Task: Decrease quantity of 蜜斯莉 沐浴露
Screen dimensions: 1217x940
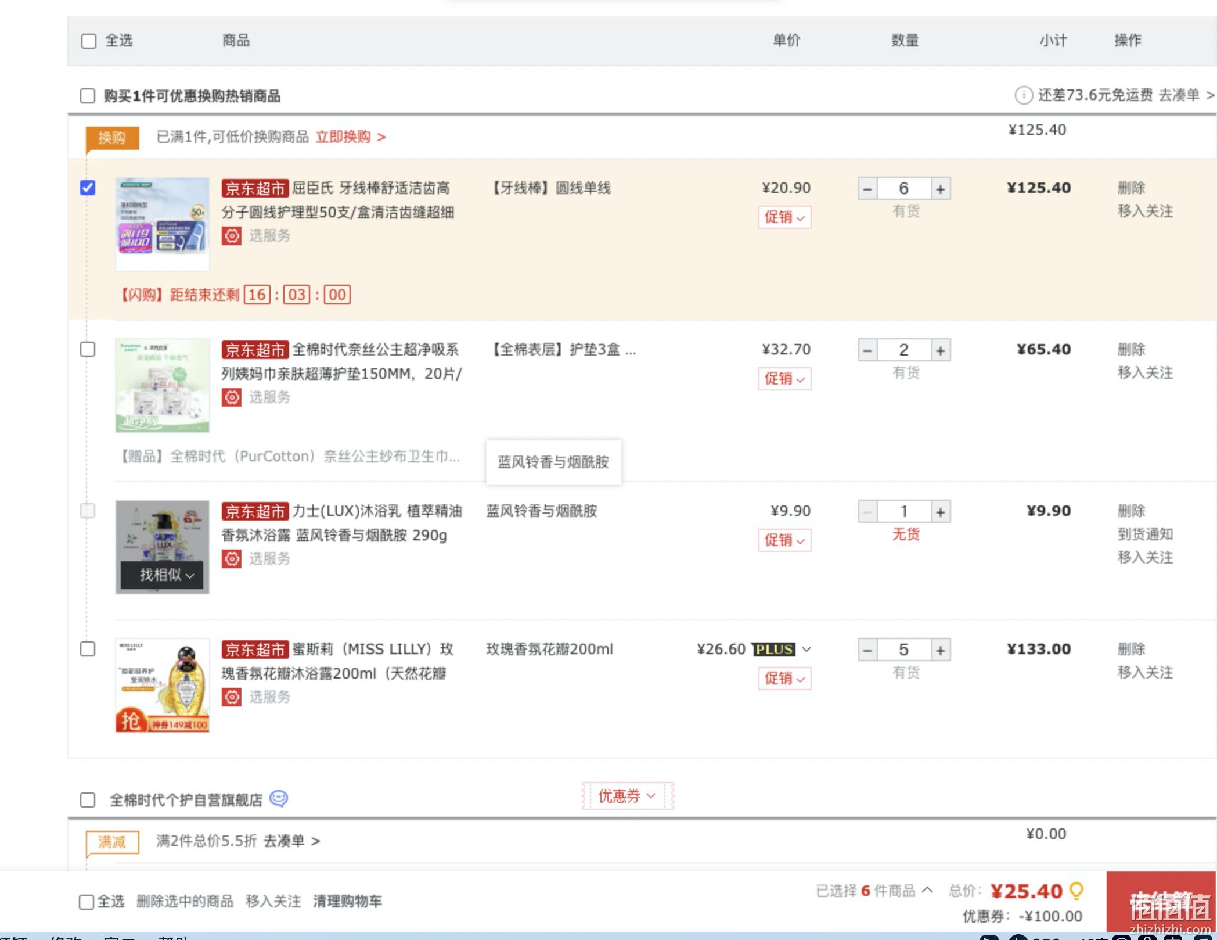Action: pyautogui.click(x=867, y=650)
